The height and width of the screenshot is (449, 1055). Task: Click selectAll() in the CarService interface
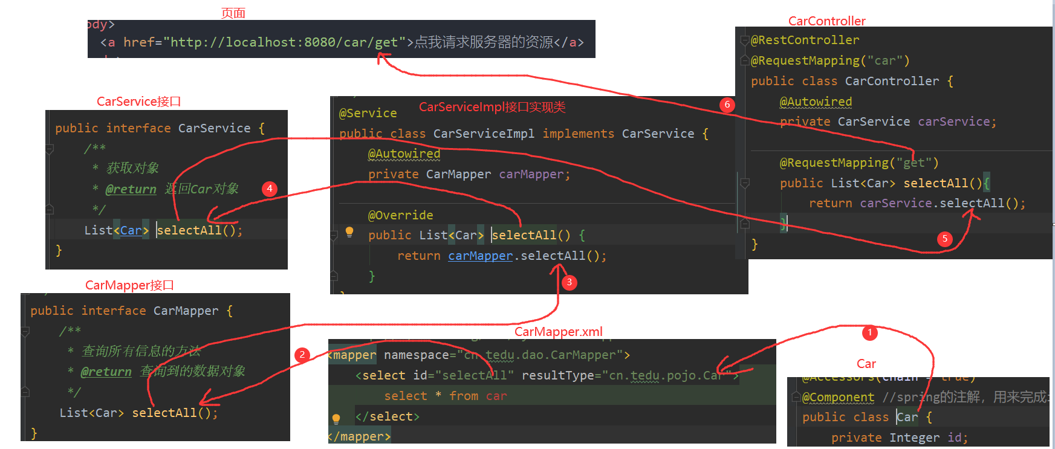(x=196, y=230)
